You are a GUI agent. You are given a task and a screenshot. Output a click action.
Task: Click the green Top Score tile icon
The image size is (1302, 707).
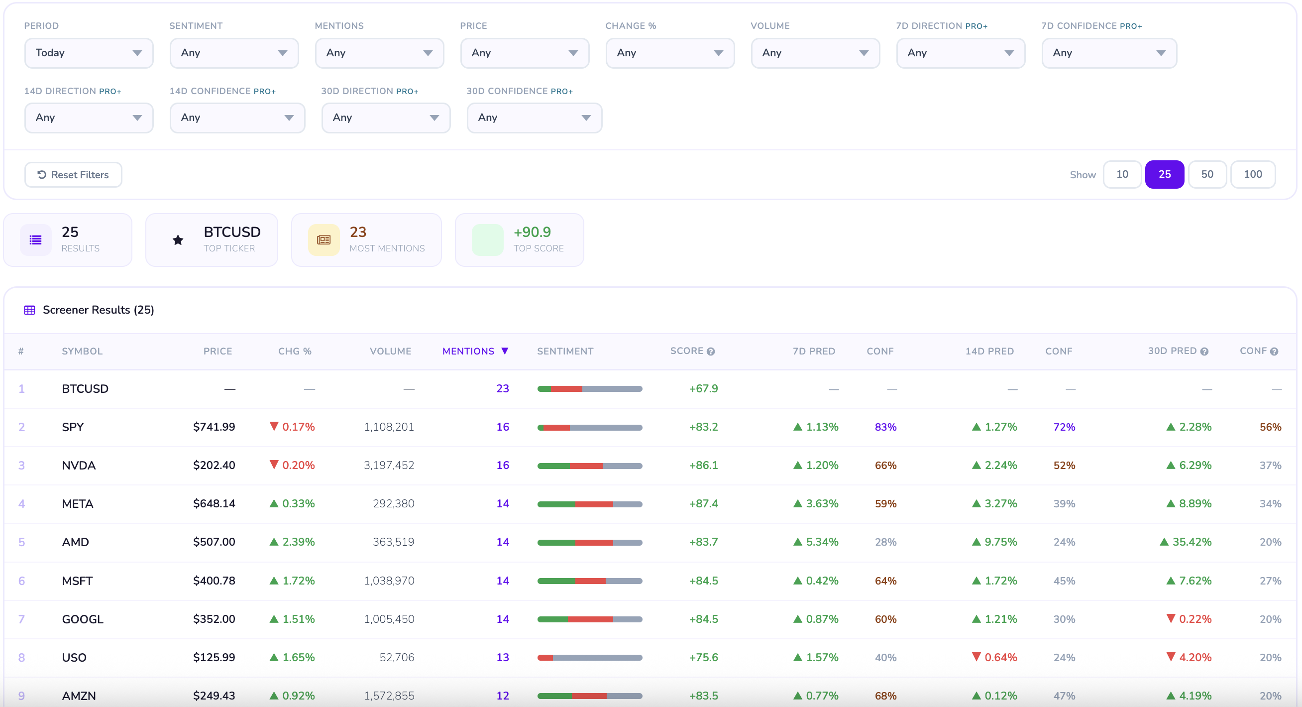487,239
